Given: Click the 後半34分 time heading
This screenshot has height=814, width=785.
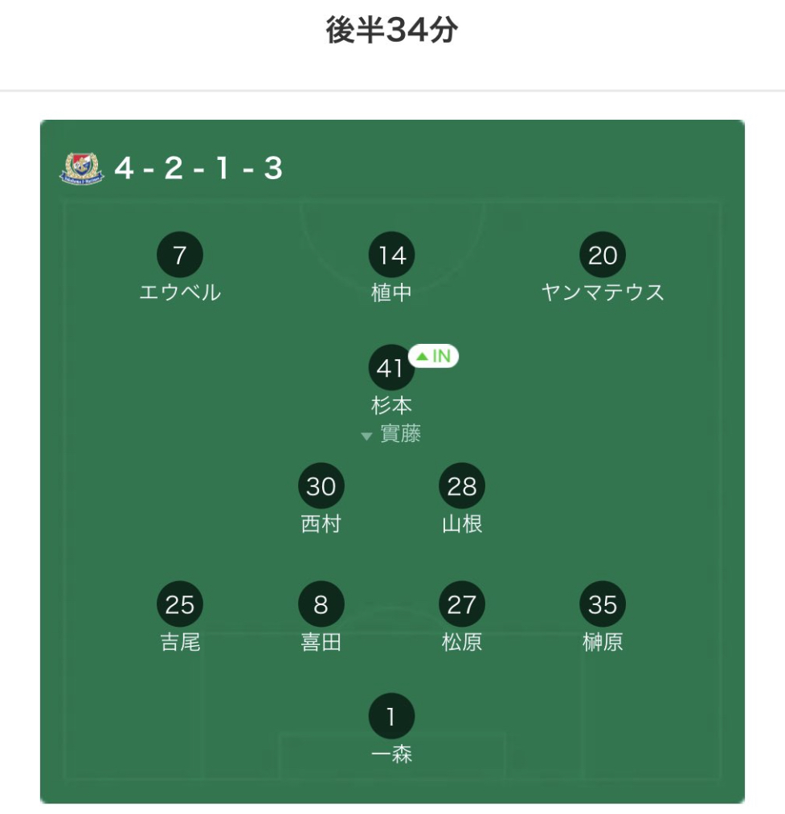Looking at the screenshot, I should coord(392,30).
